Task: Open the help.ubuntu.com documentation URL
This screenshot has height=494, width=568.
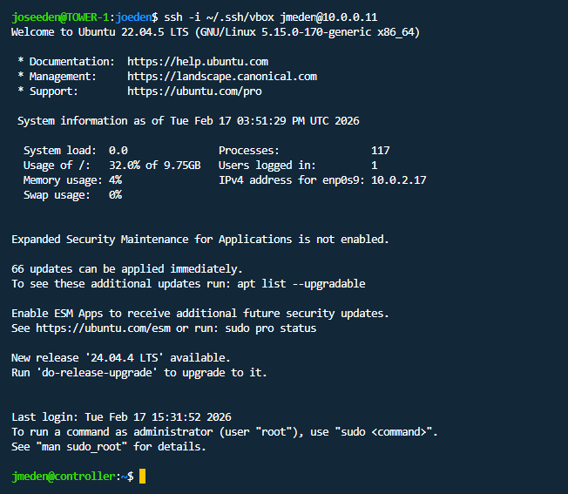Action: (x=197, y=62)
